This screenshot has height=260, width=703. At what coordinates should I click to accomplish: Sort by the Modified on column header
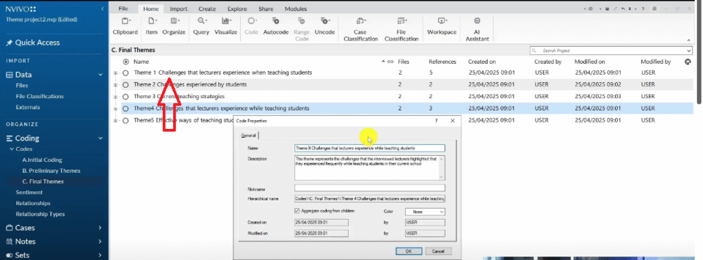tap(590, 62)
